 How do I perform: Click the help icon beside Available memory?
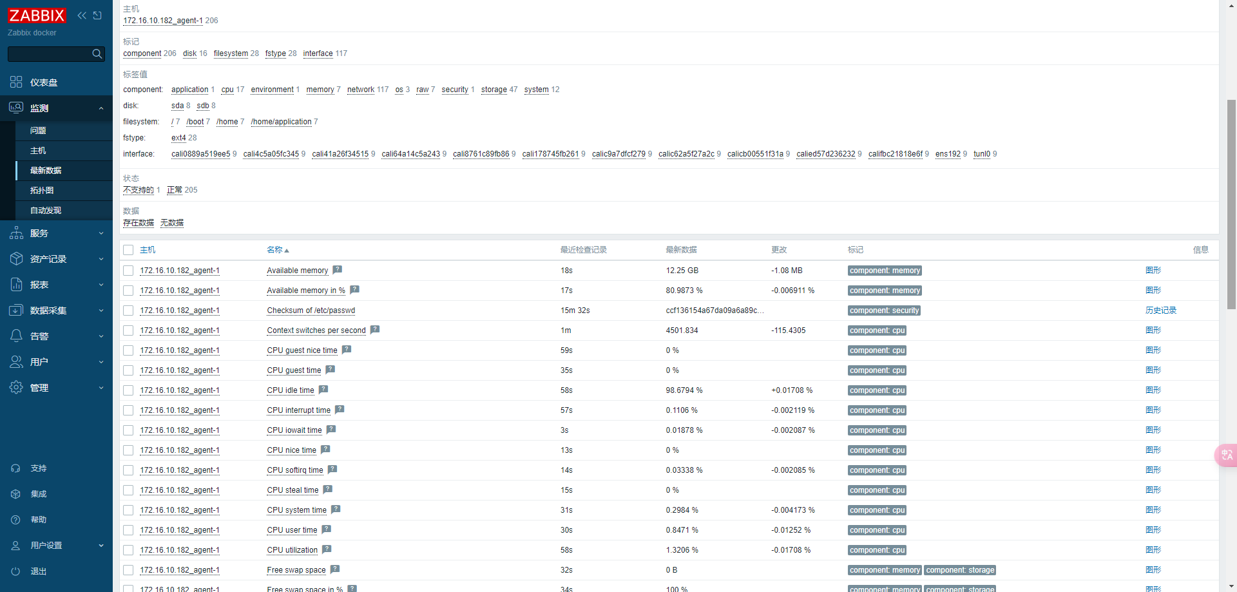tap(337, 269)
